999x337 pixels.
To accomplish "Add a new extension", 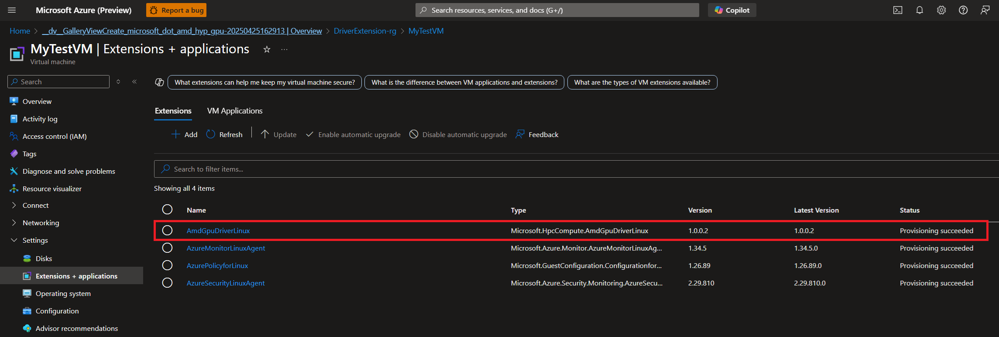I will point(184,134).
